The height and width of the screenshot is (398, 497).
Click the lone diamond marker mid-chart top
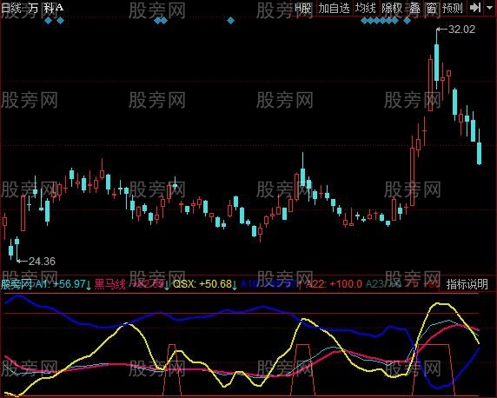point(231,21)
